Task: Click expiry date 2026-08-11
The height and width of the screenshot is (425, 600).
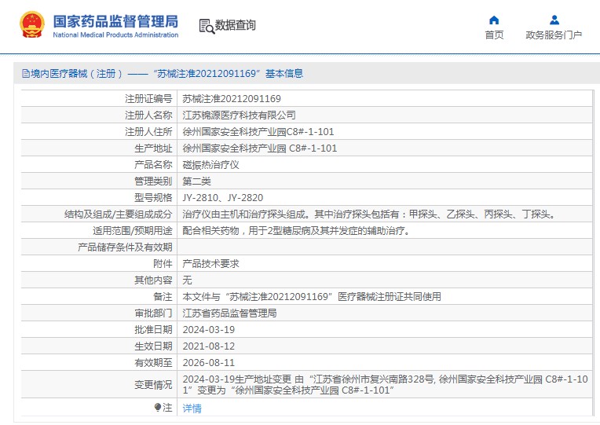Action: (x=209, y=362)
